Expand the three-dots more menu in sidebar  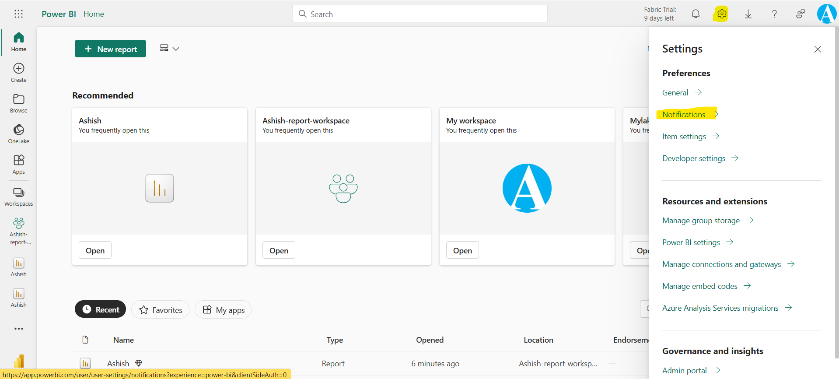(18, 329)
